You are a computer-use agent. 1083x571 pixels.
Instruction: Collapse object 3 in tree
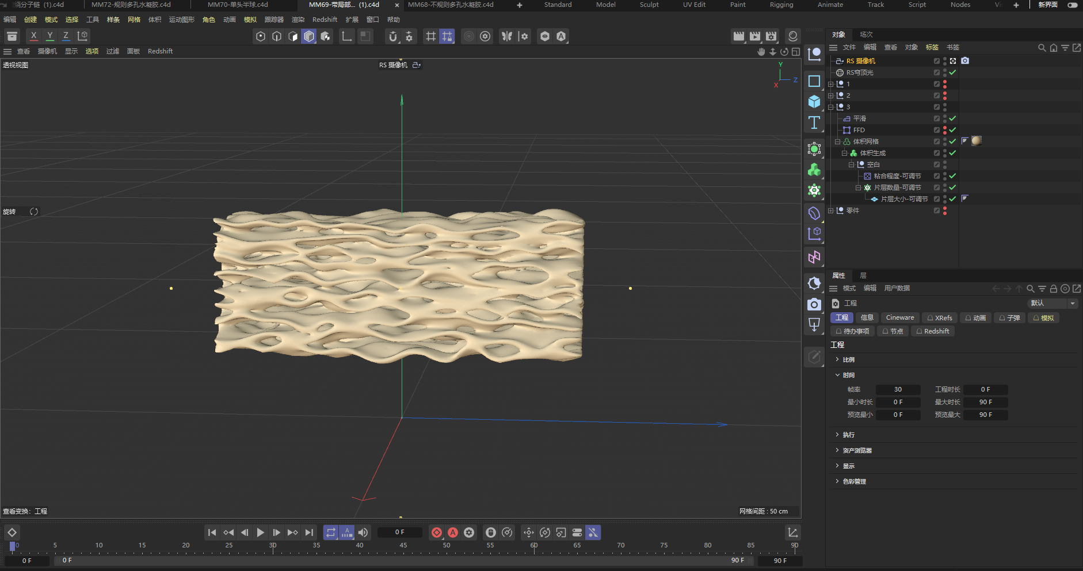coord(831,107)
